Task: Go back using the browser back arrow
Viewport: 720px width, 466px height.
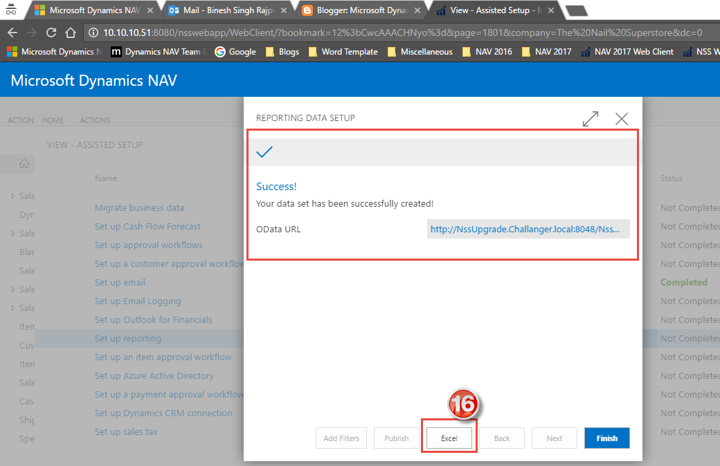Action: (12, 32)
